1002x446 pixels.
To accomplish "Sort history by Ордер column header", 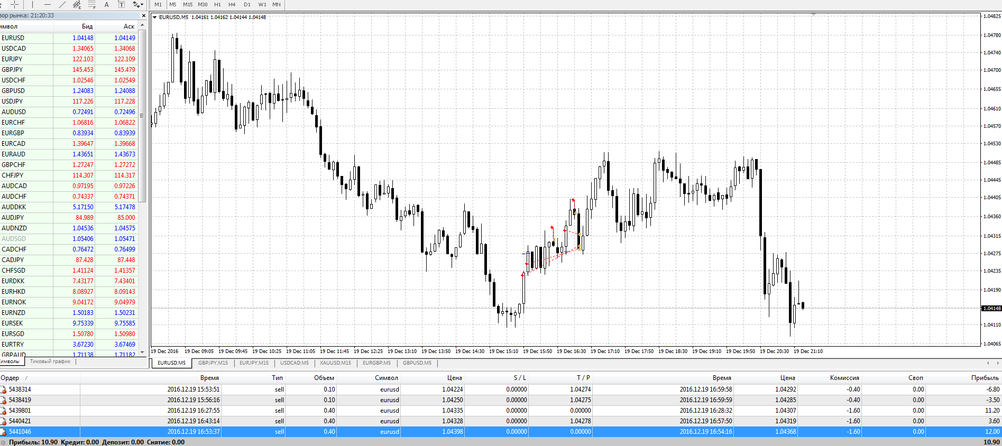I will pos(40,378).
